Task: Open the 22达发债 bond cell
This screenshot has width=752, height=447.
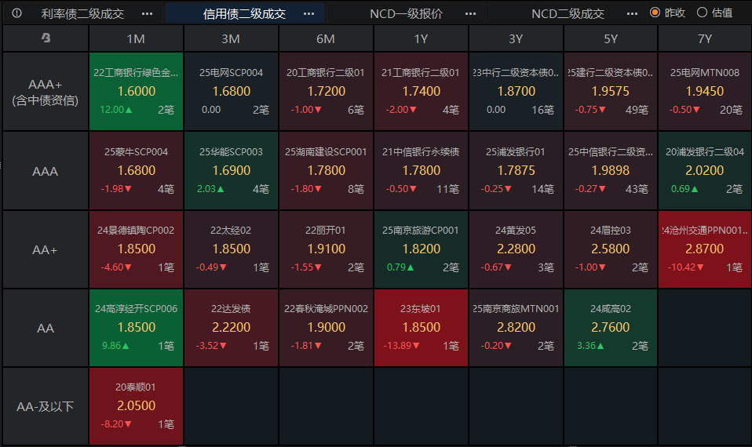Action: [x=231, y=328]
